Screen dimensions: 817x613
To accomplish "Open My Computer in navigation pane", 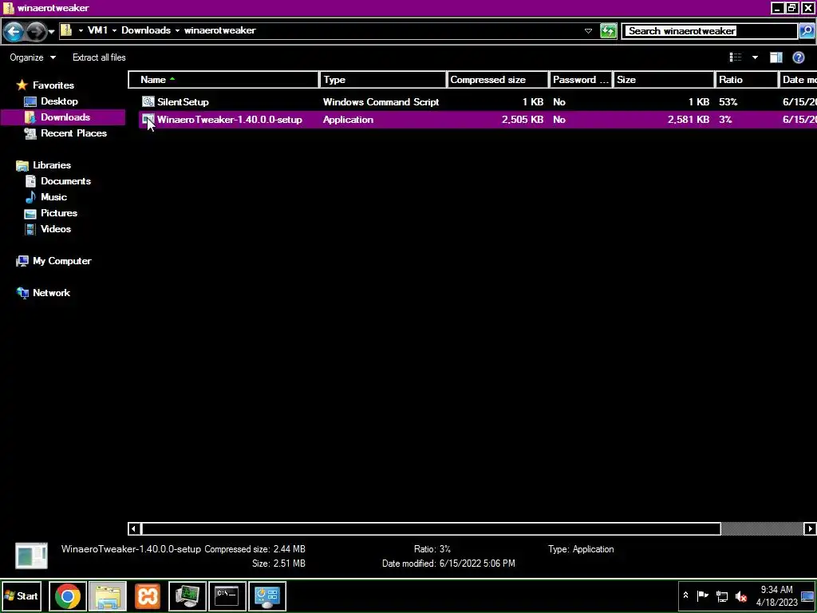I will 62,261.
